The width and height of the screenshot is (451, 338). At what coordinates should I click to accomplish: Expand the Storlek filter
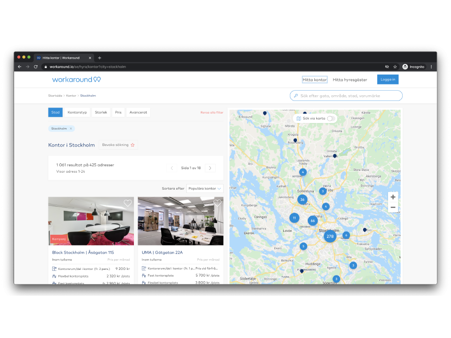[101, 113]
